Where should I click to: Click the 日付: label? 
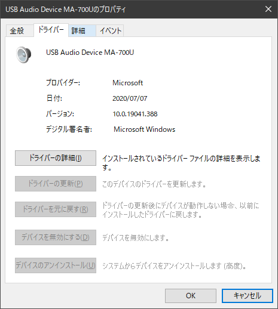coord(54,98)
